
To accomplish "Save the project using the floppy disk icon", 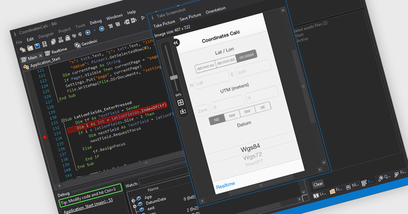I will [x=37, y=46].
